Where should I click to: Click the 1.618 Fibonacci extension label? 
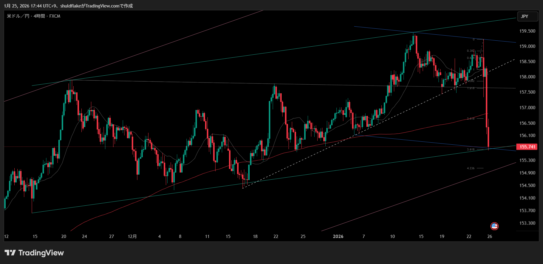471,88
